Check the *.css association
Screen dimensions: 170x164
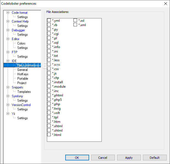pos(49,69)
